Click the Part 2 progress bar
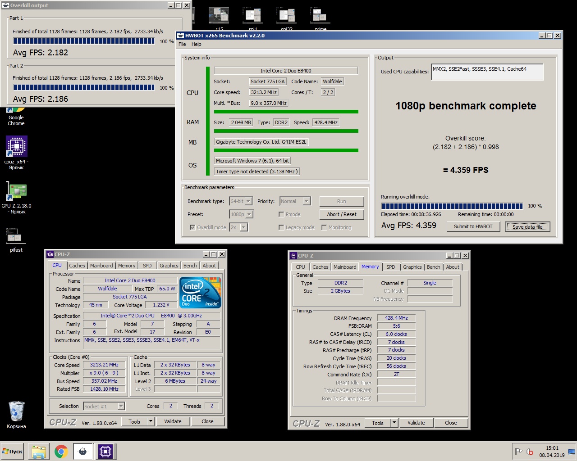 point(84,87)
